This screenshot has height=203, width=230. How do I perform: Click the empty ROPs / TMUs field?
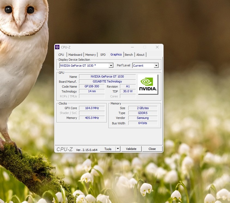92,96
